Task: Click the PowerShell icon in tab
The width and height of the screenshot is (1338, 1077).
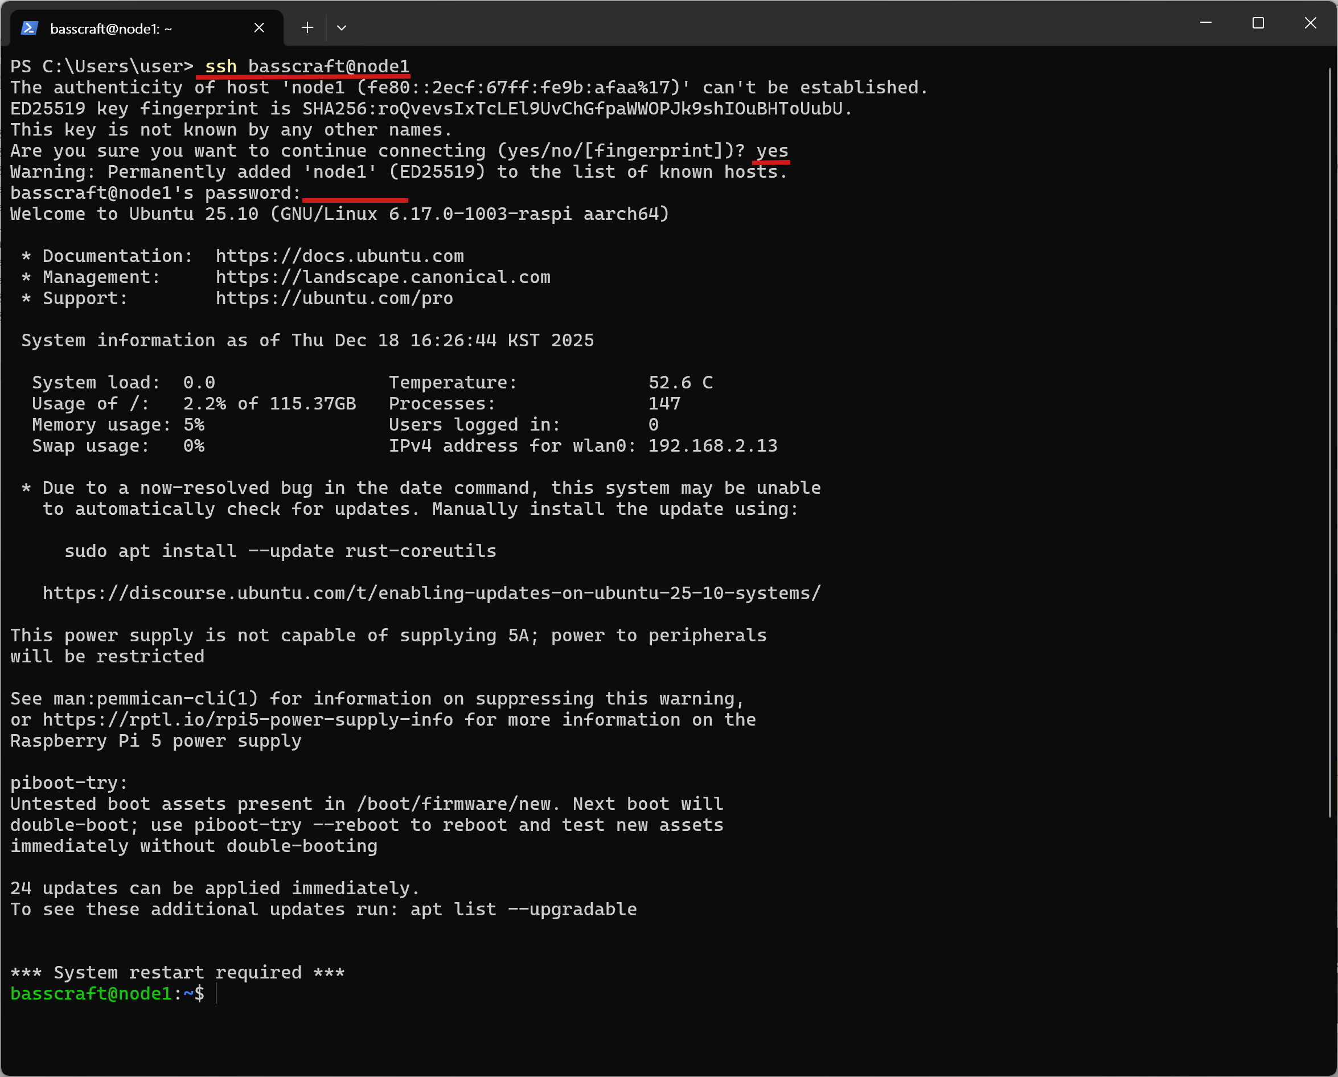Action: coord(30,28)
